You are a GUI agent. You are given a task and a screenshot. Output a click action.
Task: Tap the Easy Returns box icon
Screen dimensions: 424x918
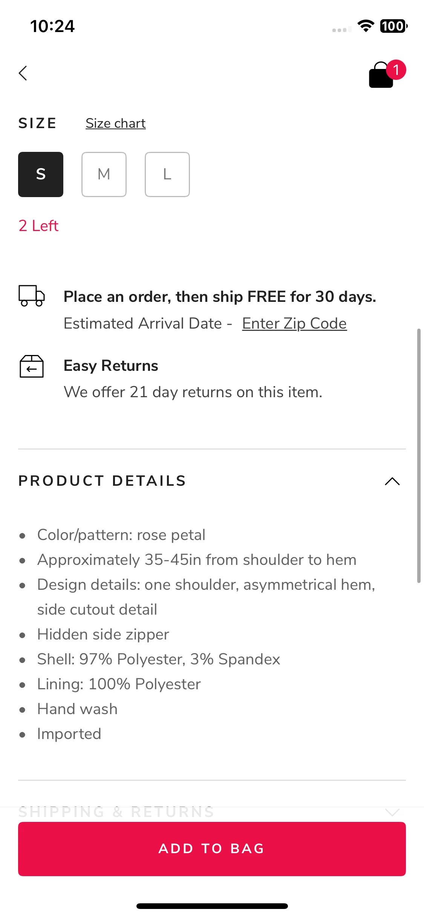coord(32,366)
